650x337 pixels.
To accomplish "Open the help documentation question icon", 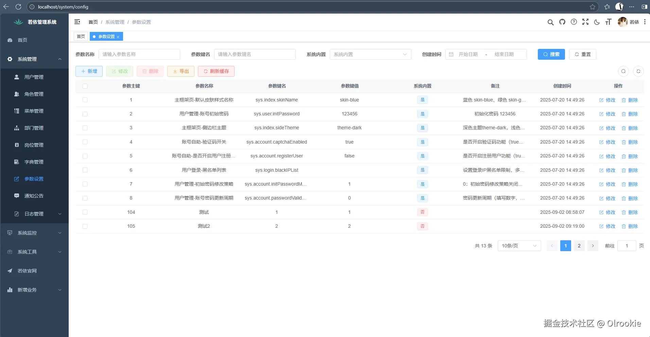I will coord(574,22).
